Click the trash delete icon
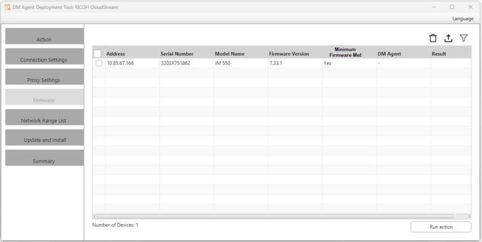This screenshot has width=482, height=242. point(432,38)
